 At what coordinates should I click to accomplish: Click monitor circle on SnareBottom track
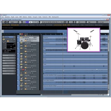coord(36,43)
